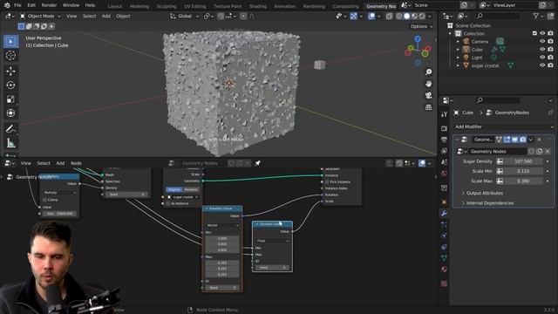
Task: Click the Original button on Object Info node
Action: 174,190
